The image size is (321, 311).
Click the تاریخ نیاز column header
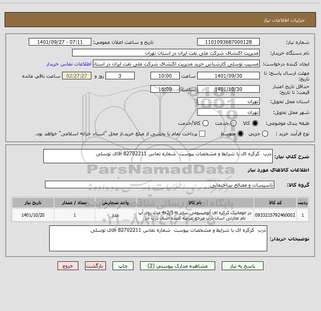pos(33,202)
